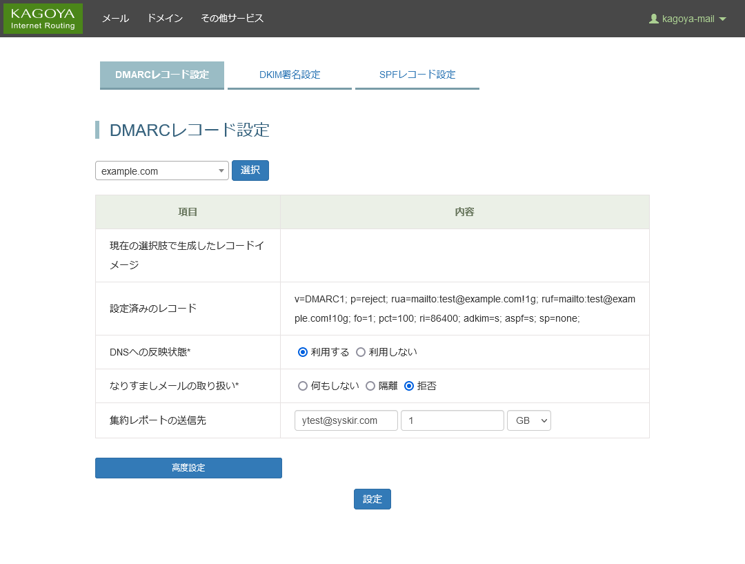Open the その他サービス menu
The height and width of the screenshot is (564, 745).
click(232, 19)
